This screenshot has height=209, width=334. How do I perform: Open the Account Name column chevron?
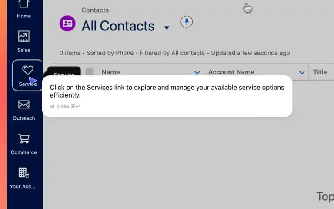(x=302, y=73)
